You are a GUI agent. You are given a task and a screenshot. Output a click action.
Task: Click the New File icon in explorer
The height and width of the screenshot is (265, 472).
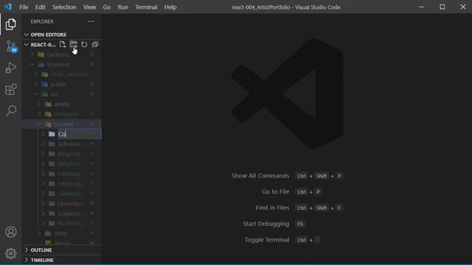click(x=63, y=44)
